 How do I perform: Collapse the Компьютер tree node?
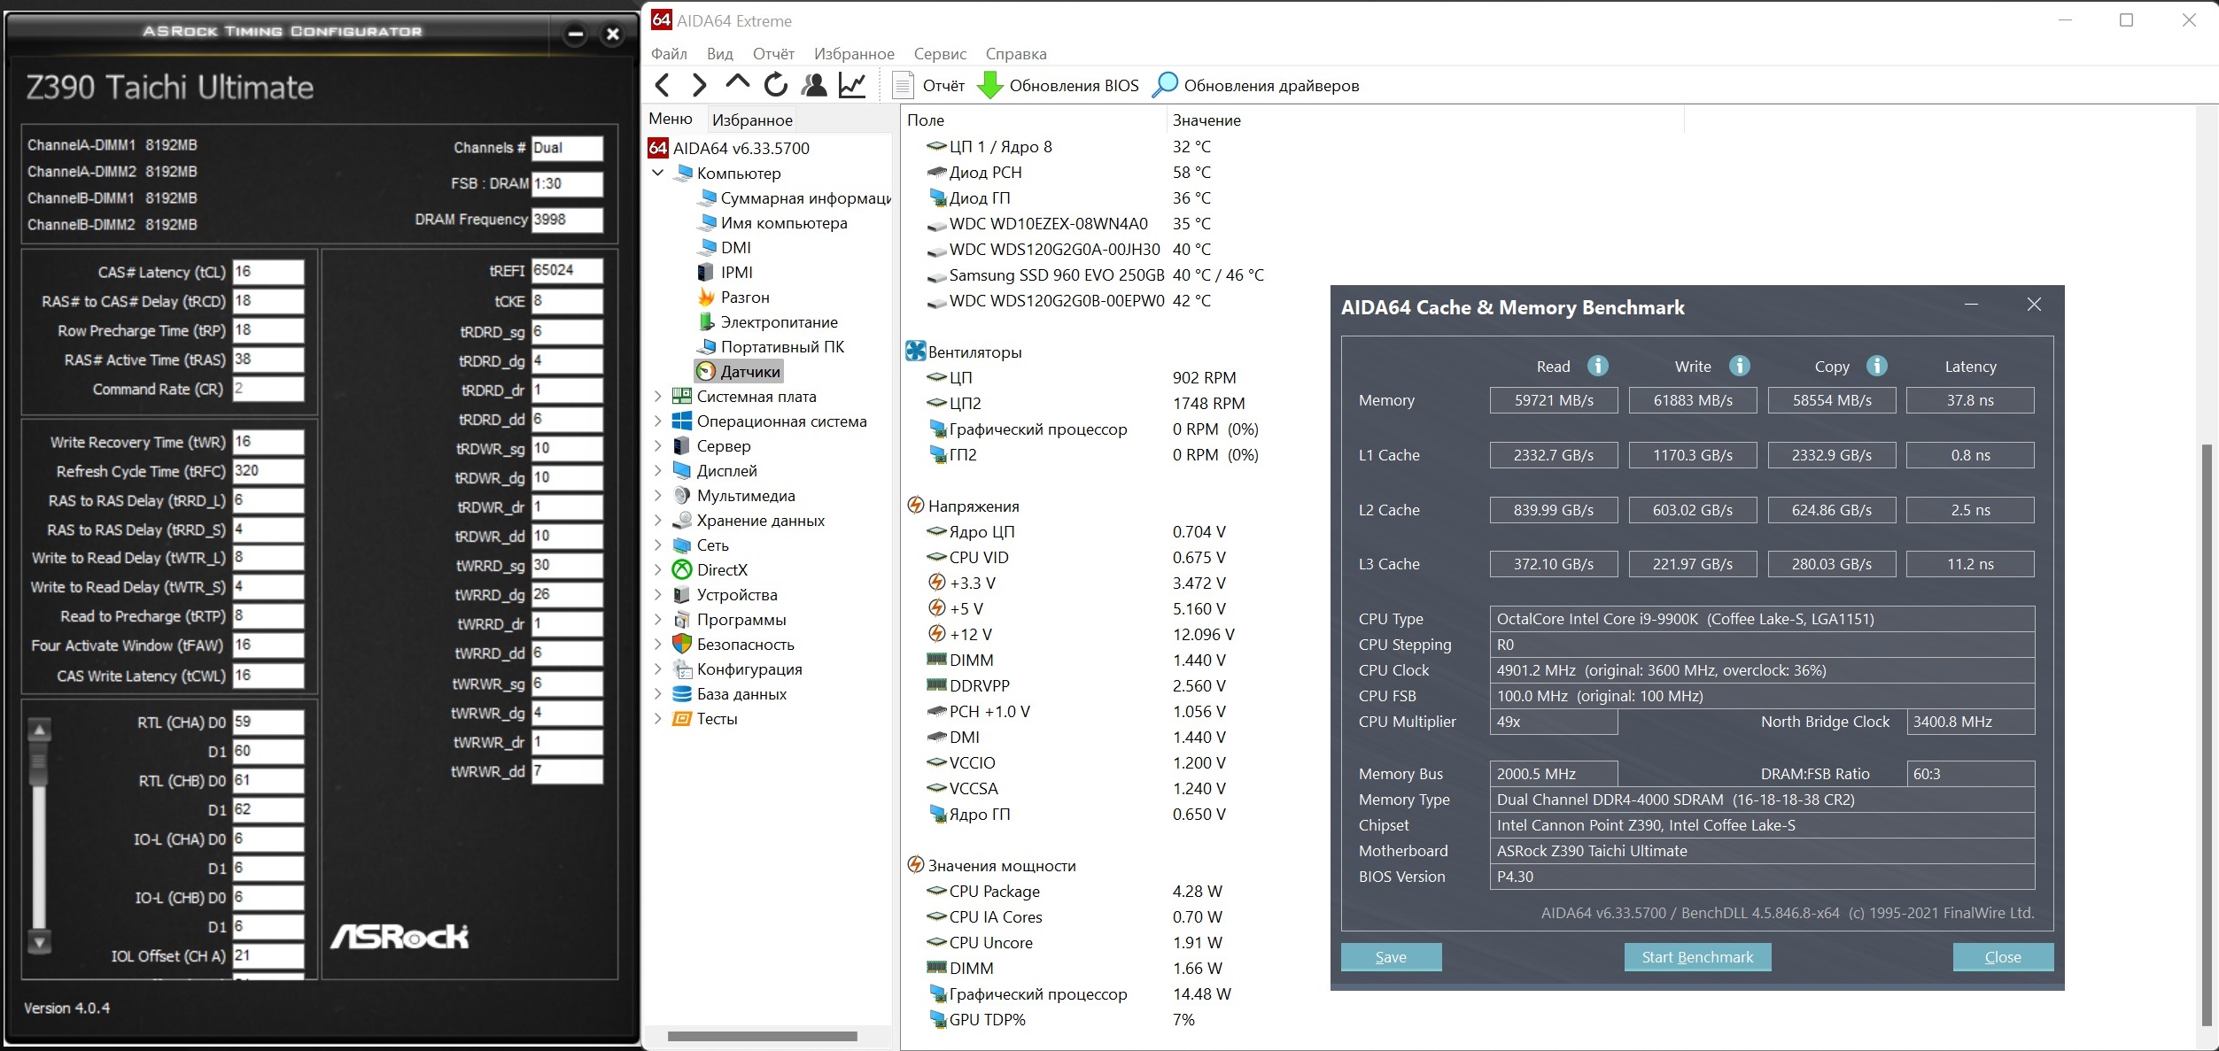658,173
